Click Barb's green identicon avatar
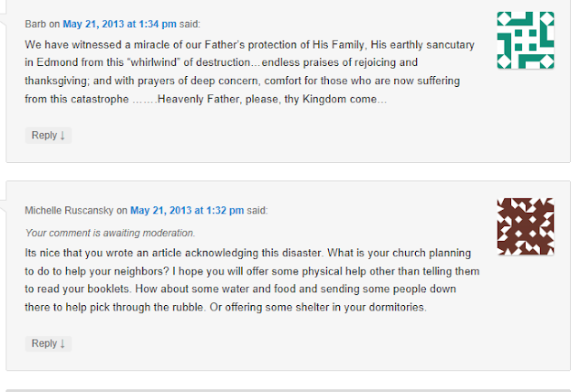Screen dimensions: 580x392 (526, 40)
